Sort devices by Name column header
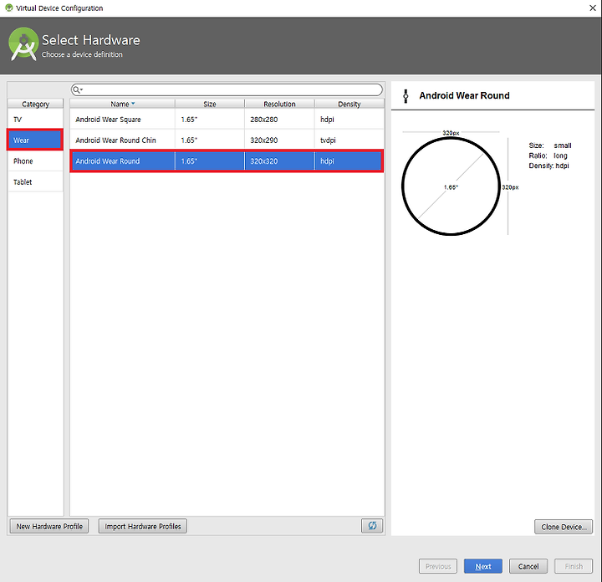The image size is (602, 582). tap(122, 104)
